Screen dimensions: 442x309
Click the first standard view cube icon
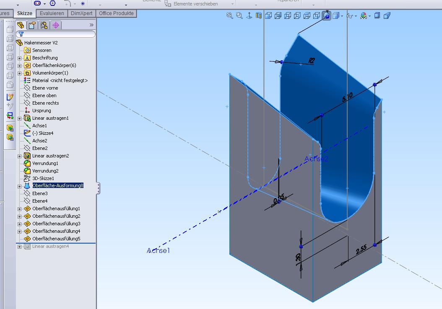pyautogui.click(x=268, y=15)
